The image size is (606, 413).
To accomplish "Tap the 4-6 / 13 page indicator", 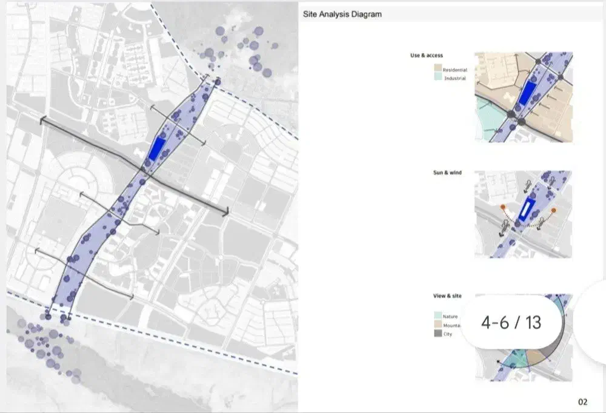I will (511, 323).
